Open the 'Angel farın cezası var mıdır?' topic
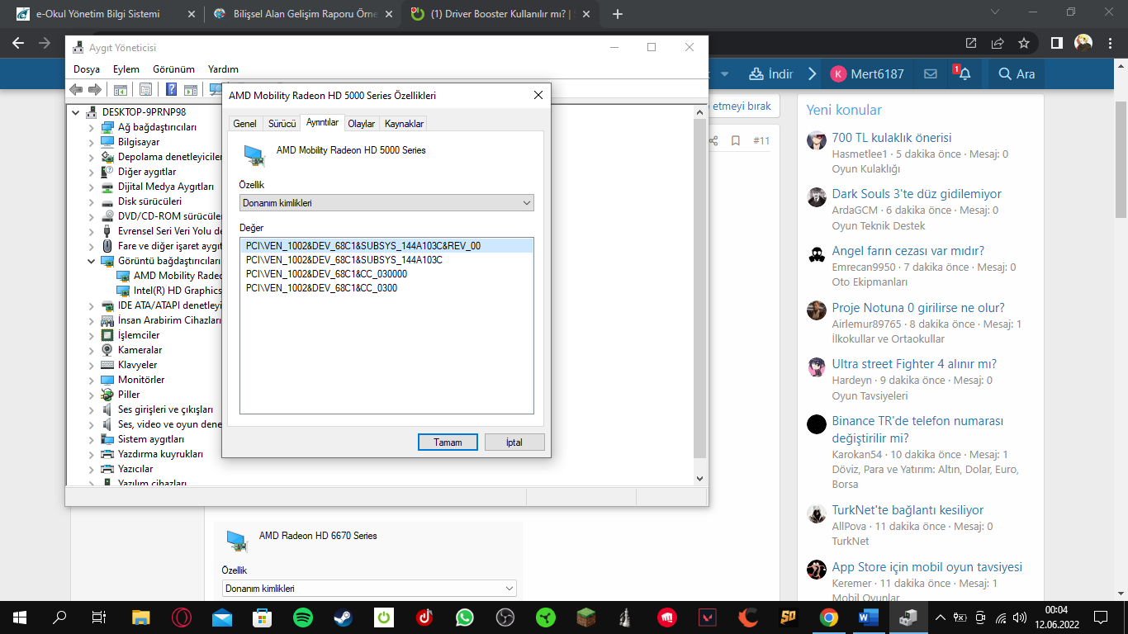This screenshot has height=634, width=1128. coord(908,251)
